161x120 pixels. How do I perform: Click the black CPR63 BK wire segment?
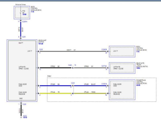56,68
